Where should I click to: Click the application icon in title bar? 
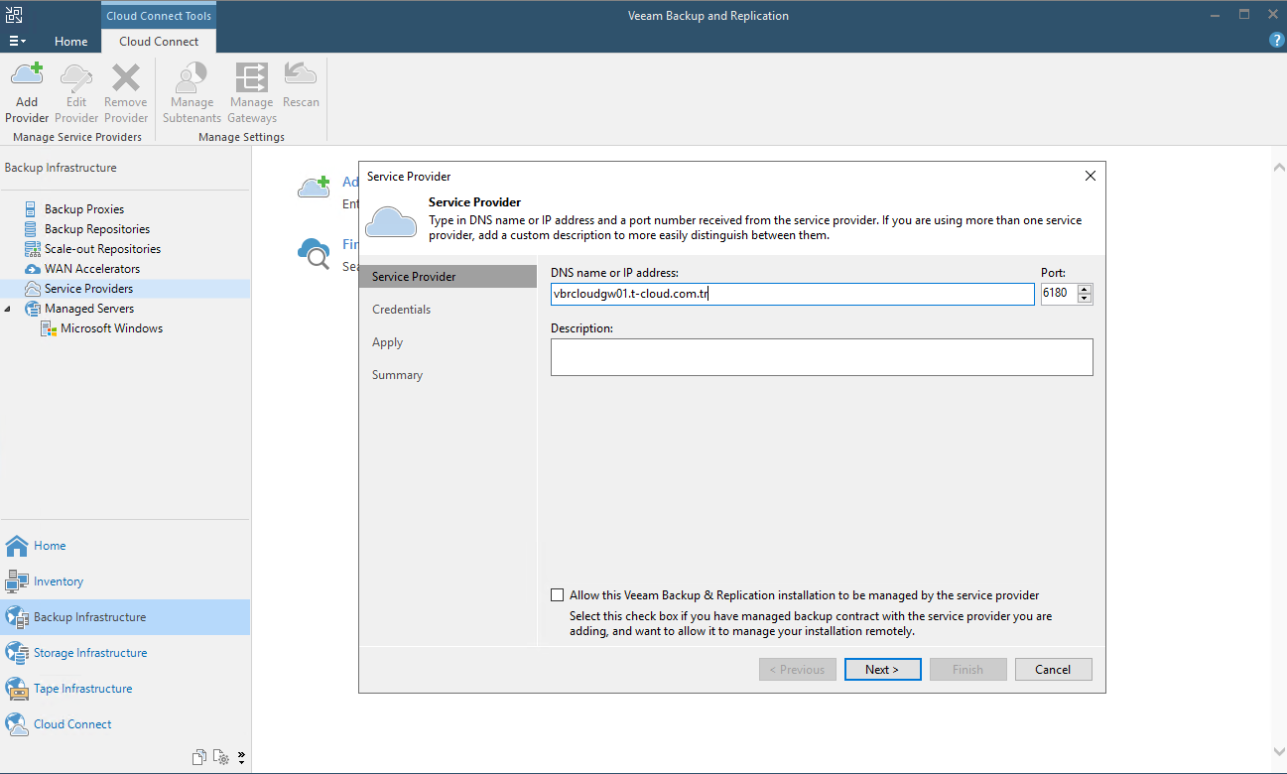tap(15, 15)
